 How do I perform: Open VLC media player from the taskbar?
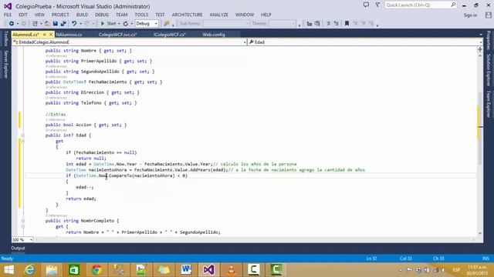pyautogui.click(x=232, y=270)
